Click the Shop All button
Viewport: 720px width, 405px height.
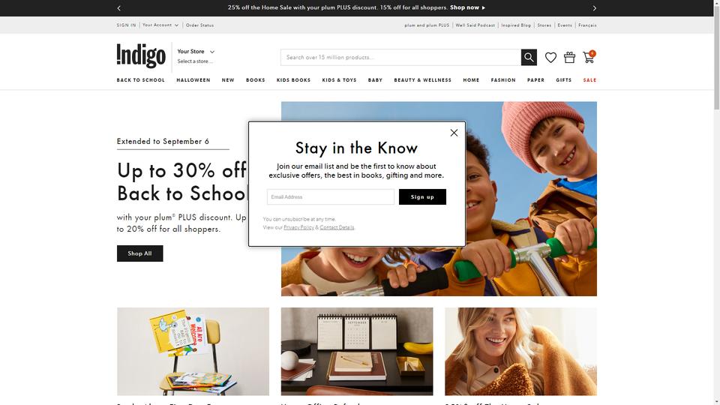coord(139,253)
